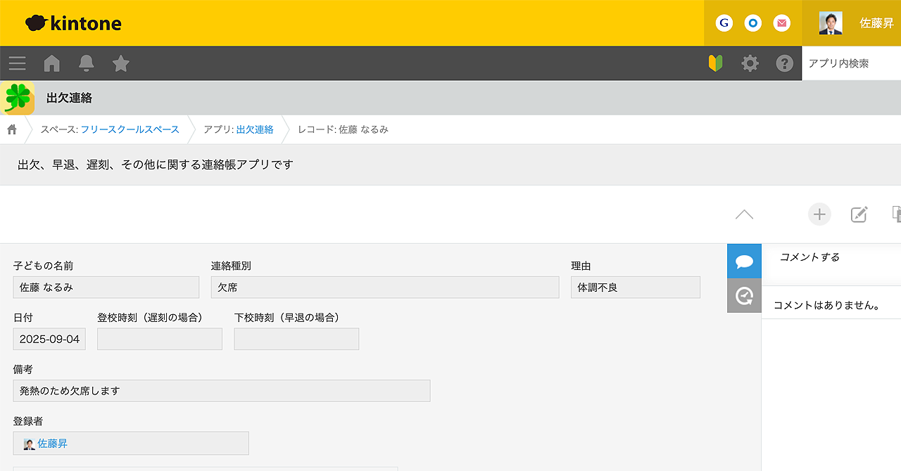Open the 佐藤昇 user account menu

pyautogui.click(x=856, y=23)
